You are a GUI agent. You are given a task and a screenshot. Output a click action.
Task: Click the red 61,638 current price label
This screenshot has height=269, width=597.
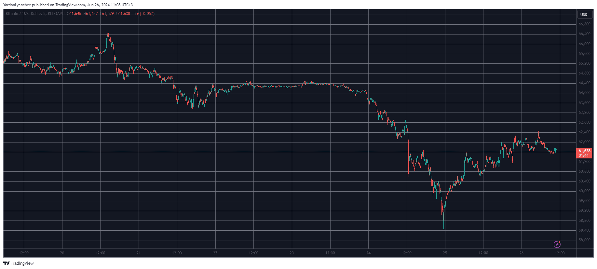(x=584, y=151)
